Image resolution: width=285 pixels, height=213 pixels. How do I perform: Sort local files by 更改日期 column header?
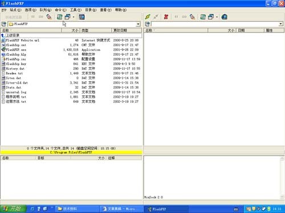tap(127, 30)
